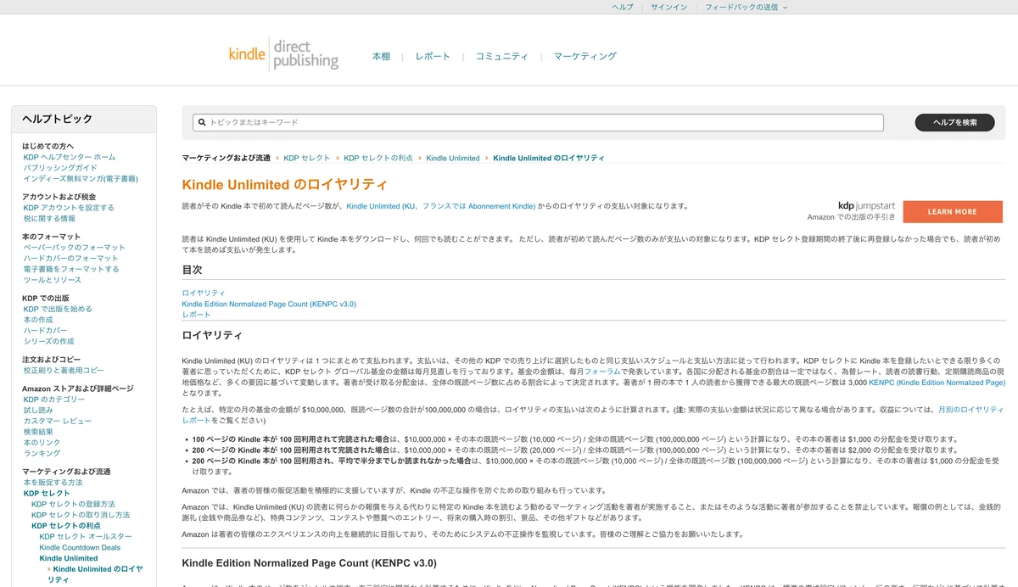Image resolution: width=1018 pixels, height=587 pixels.
Task: Open the マーケティング navigation tab
Action: [585, 56]
